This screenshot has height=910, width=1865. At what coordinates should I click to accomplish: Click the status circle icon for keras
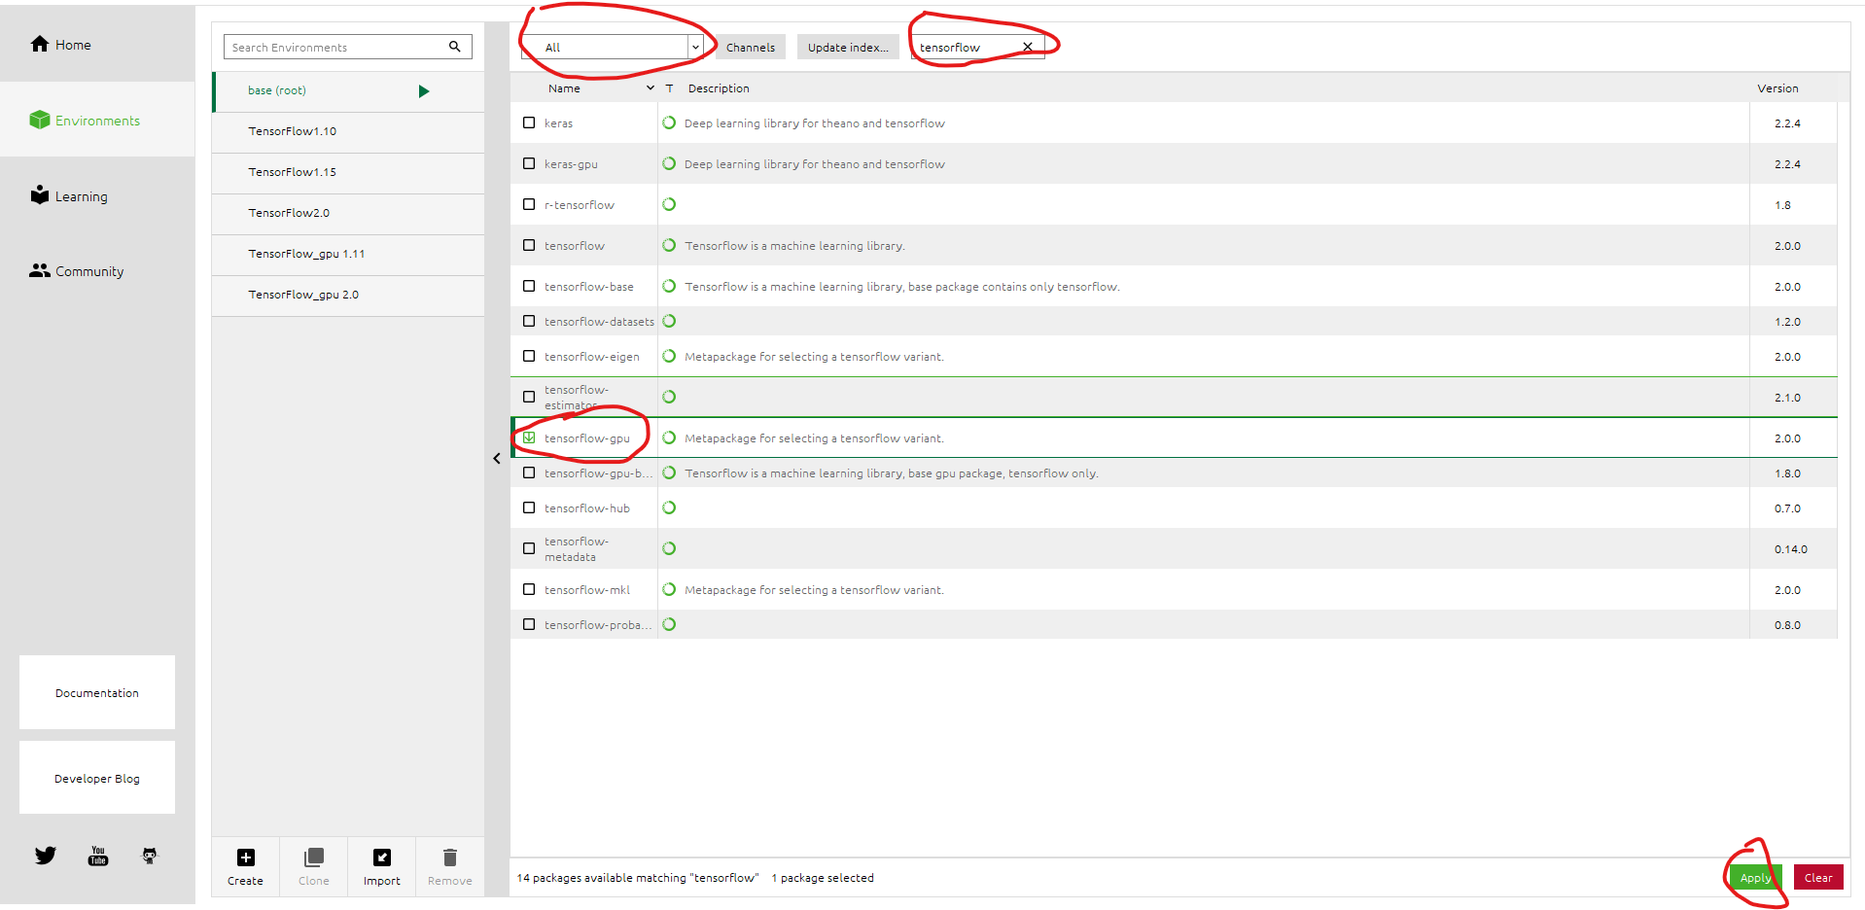(x=669, y=122)
